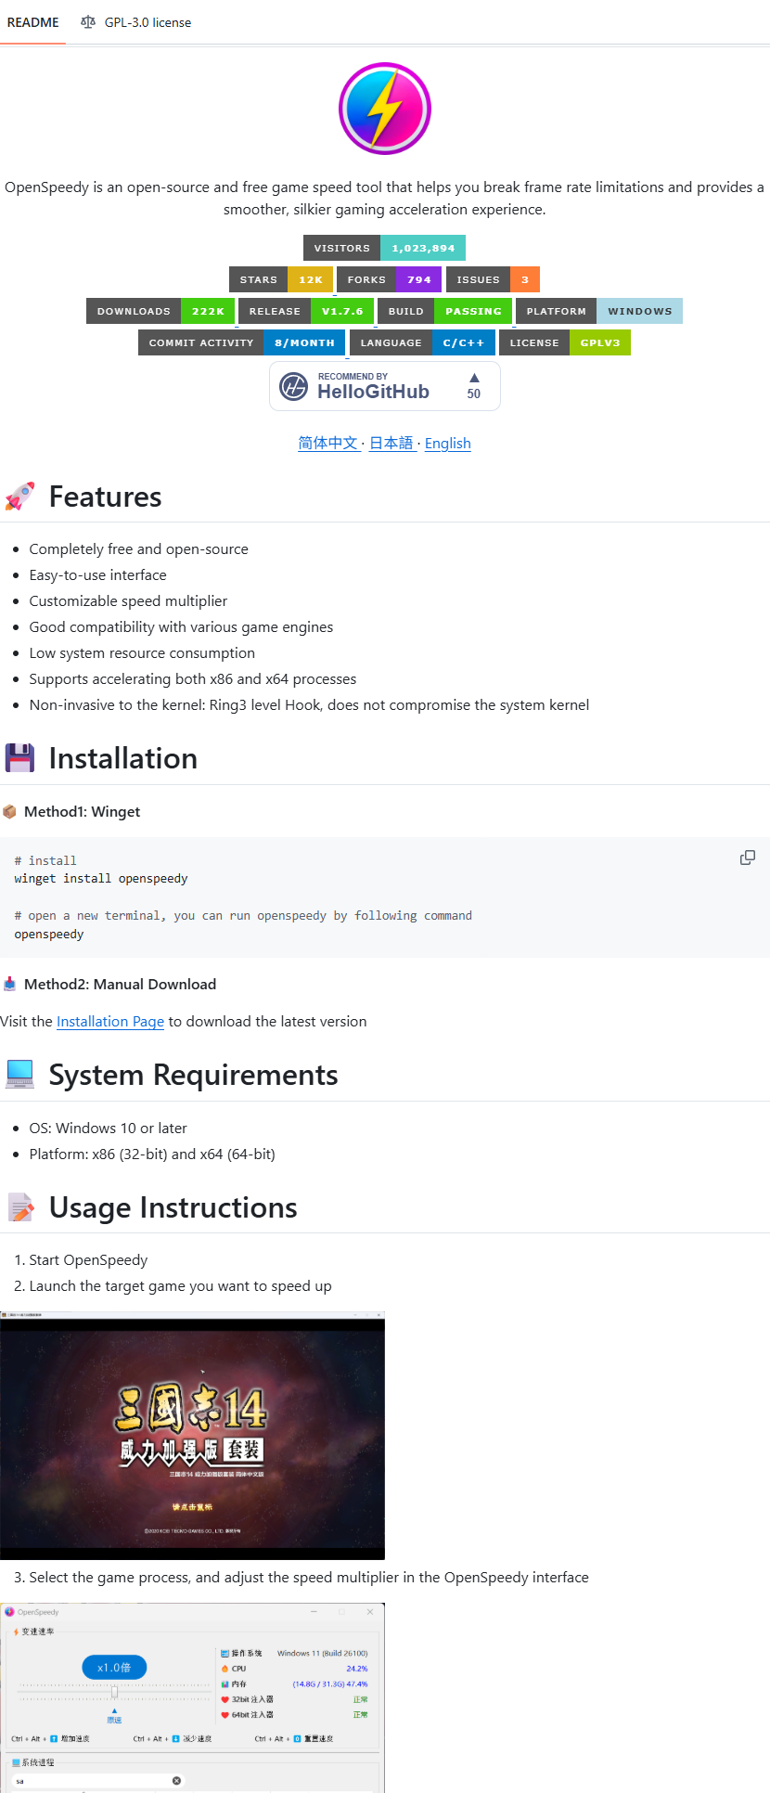770x1793 pixels.
Task: Open the GPL-3.0 license tab
Action: click(148, 22)
